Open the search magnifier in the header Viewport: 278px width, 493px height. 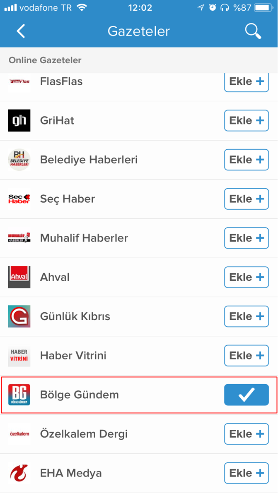[x=253, y=31]
